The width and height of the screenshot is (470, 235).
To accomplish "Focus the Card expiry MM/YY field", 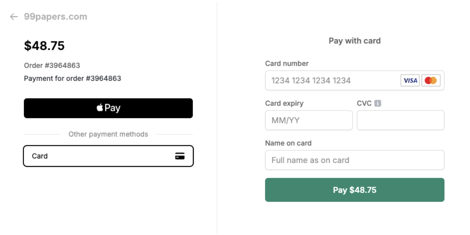I will coord(309,120).
